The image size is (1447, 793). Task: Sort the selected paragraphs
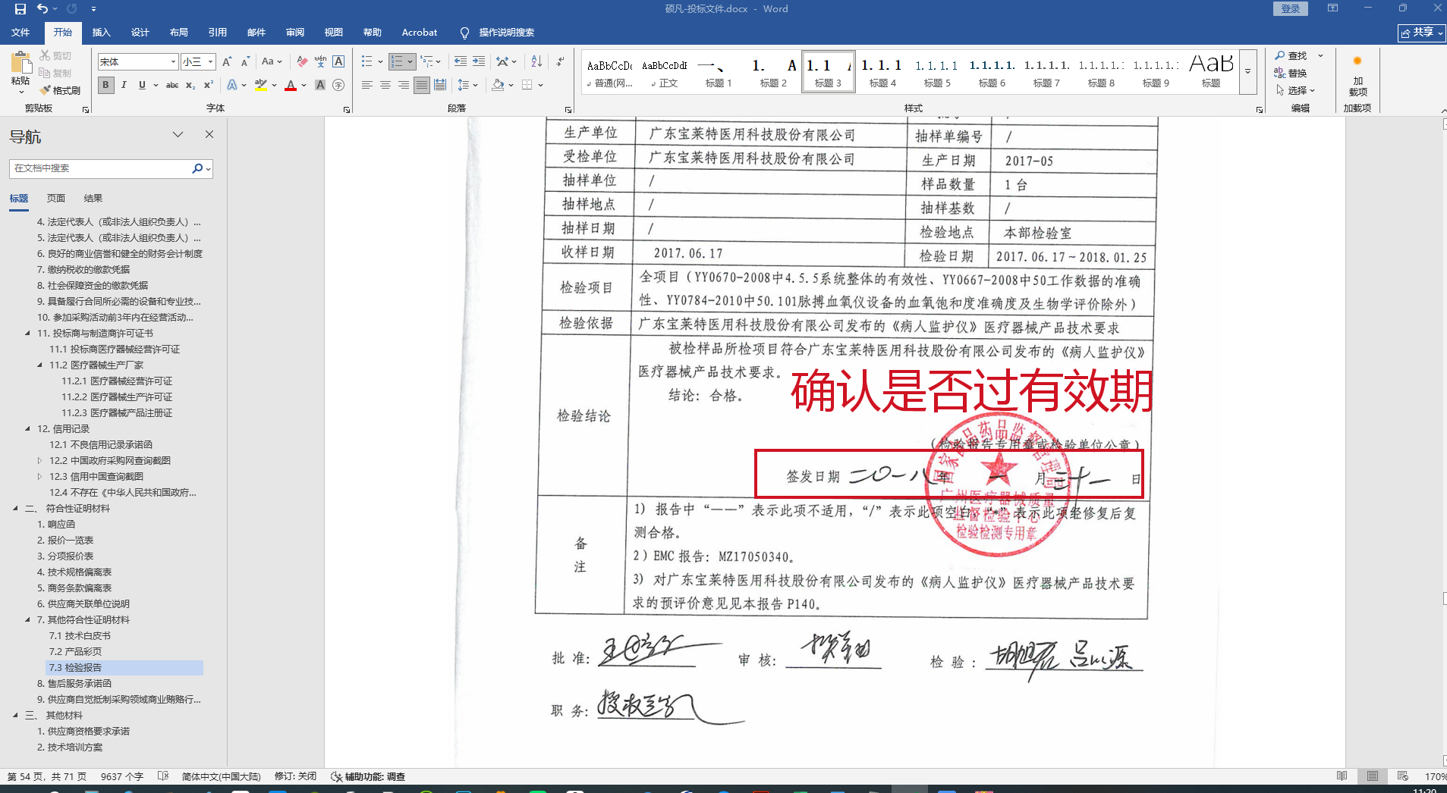(x=536, y=61)
